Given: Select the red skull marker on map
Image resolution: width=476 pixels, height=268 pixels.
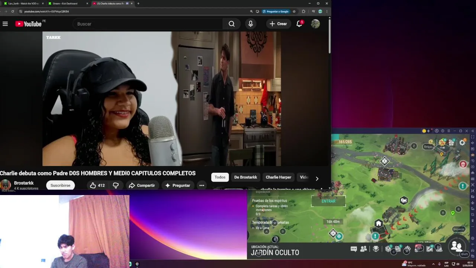Looking at the screenshot, I should [463, 164].
